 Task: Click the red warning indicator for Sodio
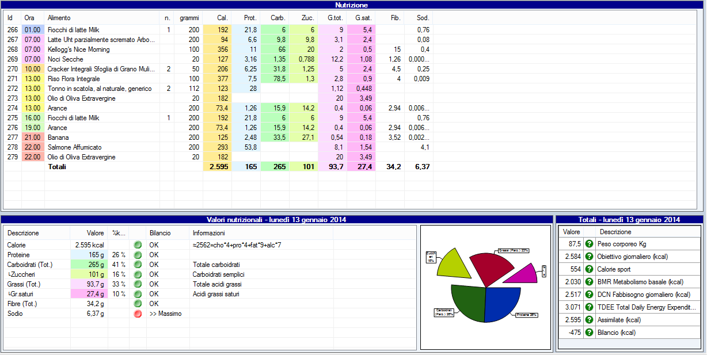pyautogui.click(x=138, y=314)
